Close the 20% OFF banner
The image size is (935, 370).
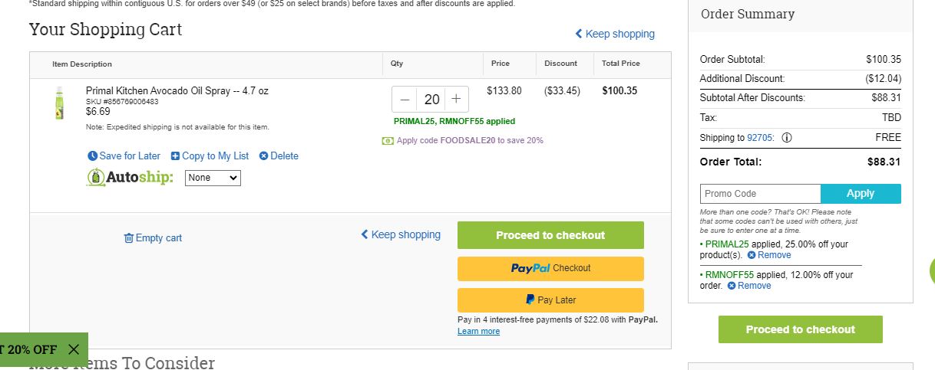(74, 349)
